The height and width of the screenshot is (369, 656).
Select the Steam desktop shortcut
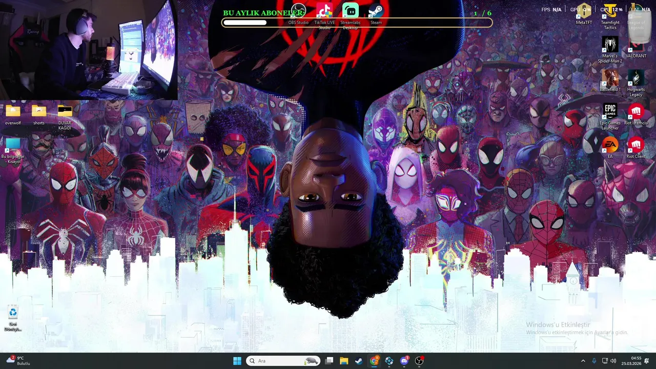(376, 14)
